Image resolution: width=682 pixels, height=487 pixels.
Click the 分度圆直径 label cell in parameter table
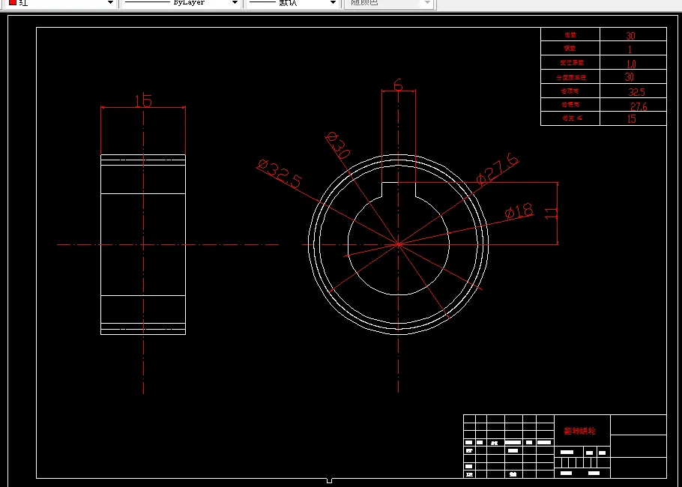click(x=570, y=77)
